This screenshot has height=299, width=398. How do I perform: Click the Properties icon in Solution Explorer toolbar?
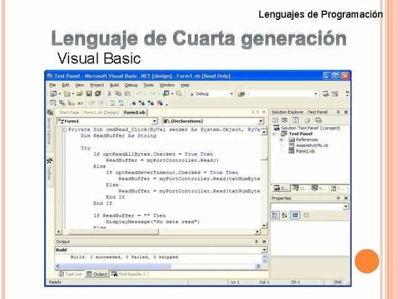(x=318, y=120)
